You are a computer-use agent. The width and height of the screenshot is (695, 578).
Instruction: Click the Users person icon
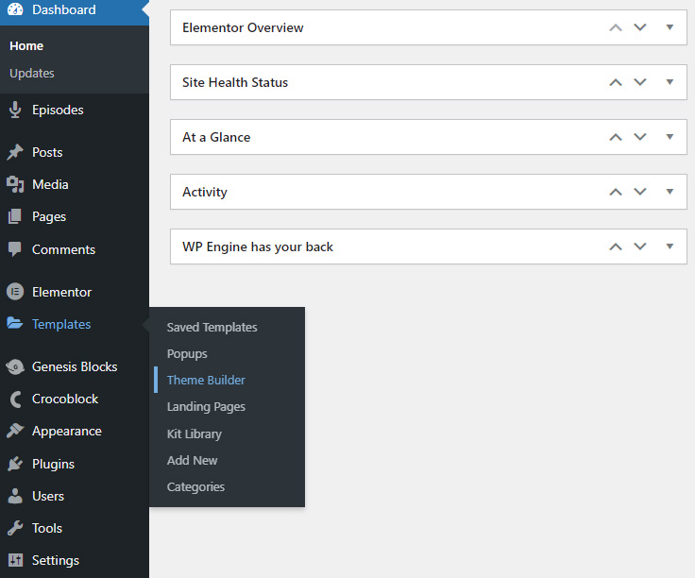tap(15, 496)
